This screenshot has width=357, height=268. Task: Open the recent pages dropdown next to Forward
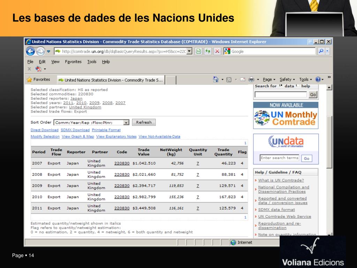48,52
